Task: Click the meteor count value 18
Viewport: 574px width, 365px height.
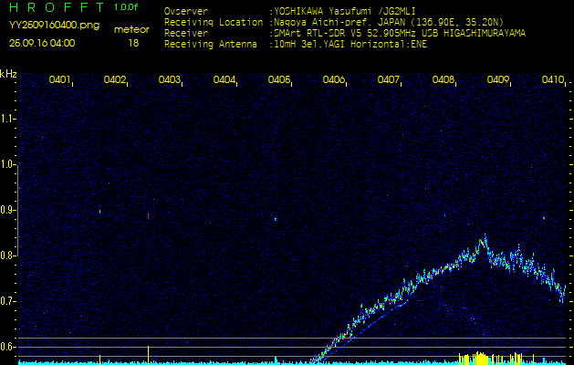Action: click(133, 42)
